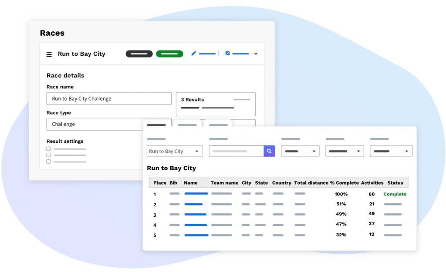Click the dark pill button in race header
The image size is (446, 272).
coord(139,54)
